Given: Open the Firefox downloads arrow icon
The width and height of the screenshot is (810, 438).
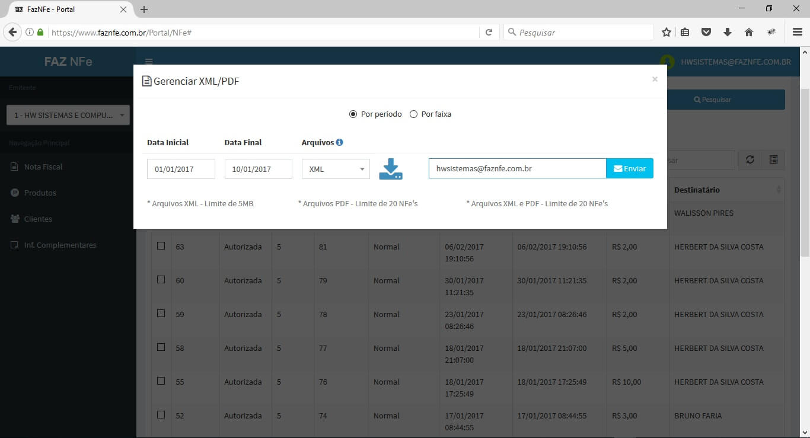Looking at the screenshot, I should tap(728, 33).
